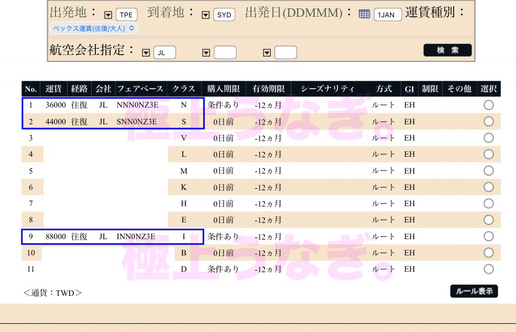Click the SYD arrival input field

[224, 15]
